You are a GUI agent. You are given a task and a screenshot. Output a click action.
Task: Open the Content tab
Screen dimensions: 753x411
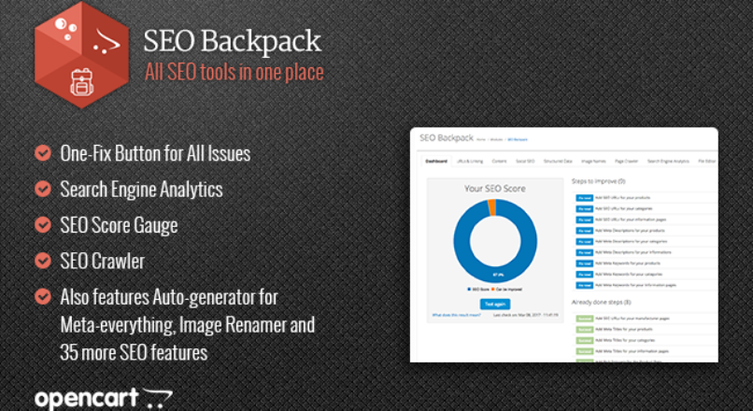(499, 162)
